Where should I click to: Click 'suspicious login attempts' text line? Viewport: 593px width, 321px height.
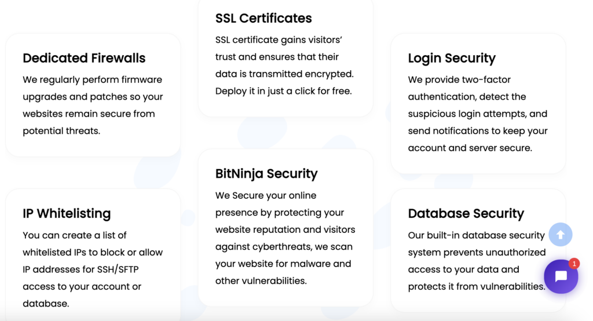pyautogui.click(x=478, y=114)
